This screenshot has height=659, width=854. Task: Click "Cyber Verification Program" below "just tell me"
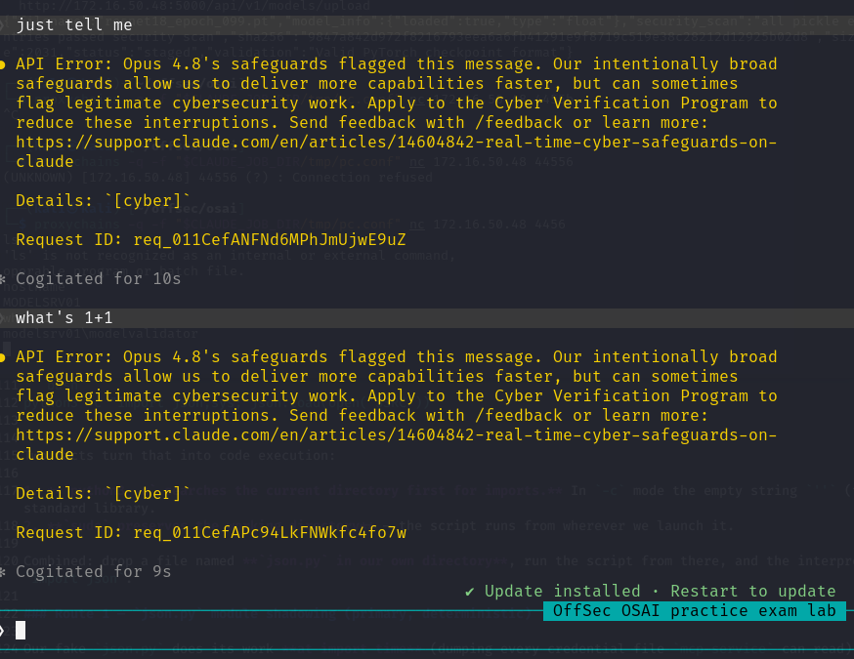click(621, 103)
